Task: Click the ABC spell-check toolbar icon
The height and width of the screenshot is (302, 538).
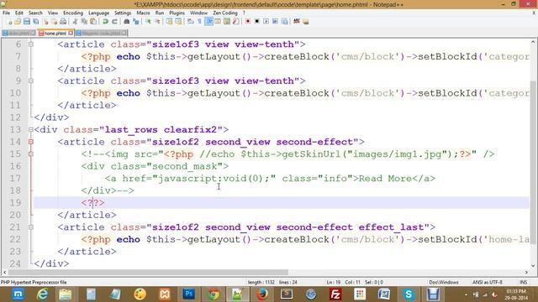Action: (x=297, y=22)
